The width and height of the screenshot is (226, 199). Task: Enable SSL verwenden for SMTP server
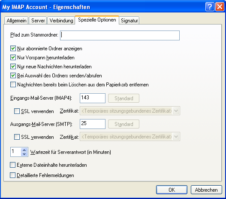click(17, 137)
